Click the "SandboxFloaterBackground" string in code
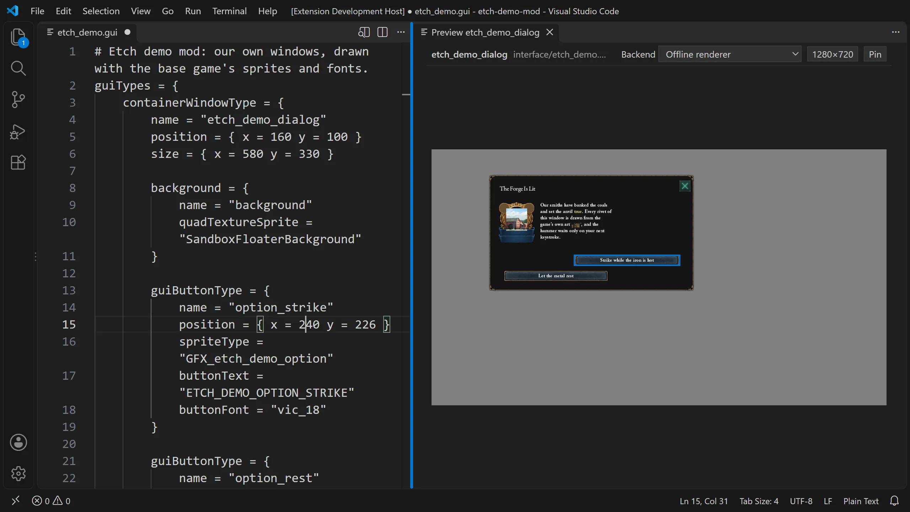The width and height of the screenshot is (910, 512). 270,239
